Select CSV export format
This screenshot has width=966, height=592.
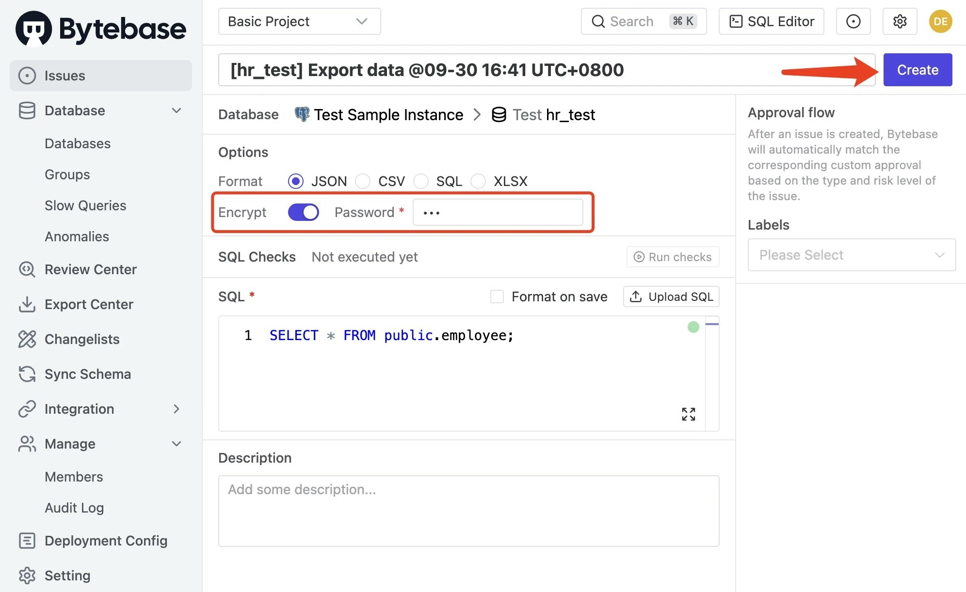(363, 181)
